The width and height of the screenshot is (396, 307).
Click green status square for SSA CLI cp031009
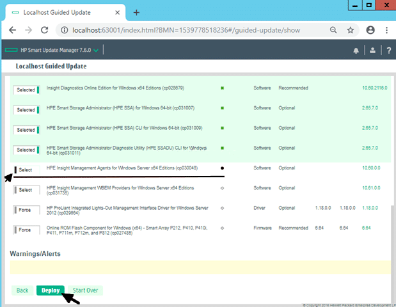[222, 128]
